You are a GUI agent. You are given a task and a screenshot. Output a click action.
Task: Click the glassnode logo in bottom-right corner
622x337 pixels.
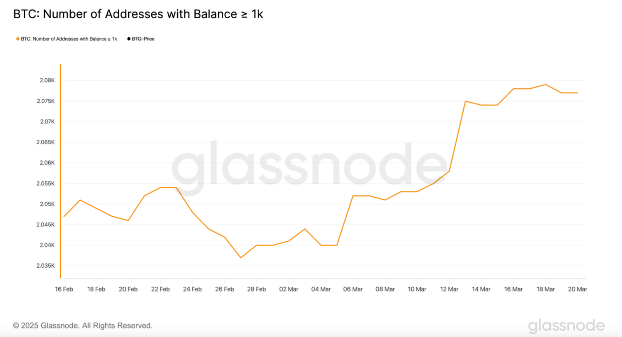click(566, 326)
